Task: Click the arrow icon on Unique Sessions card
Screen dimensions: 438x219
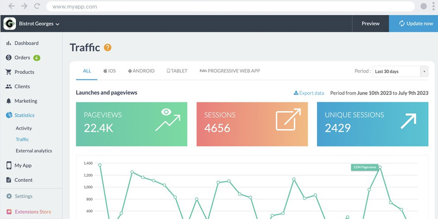Action: pyautogui.click(x=409, y=121)
